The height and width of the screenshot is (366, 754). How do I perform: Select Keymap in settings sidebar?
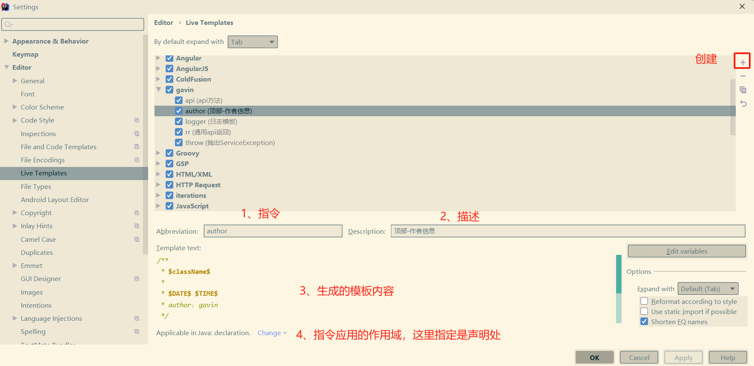click(25, 55)
